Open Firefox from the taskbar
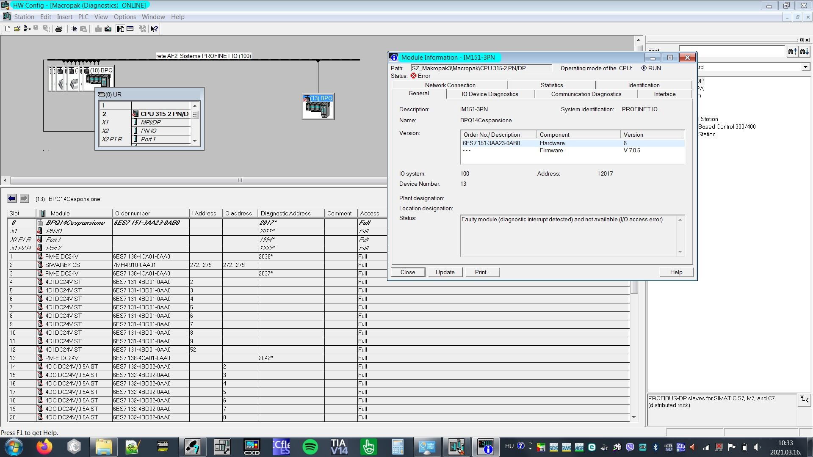The width and height of the screenshot is (813, 457). coord(44,446)
